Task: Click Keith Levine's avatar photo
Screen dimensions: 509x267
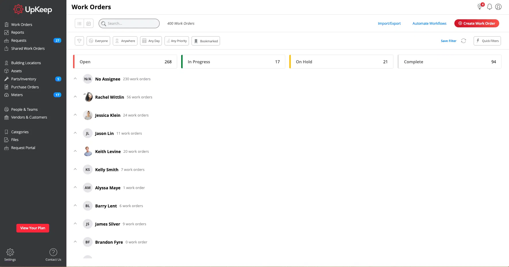Action: [88, 151]
